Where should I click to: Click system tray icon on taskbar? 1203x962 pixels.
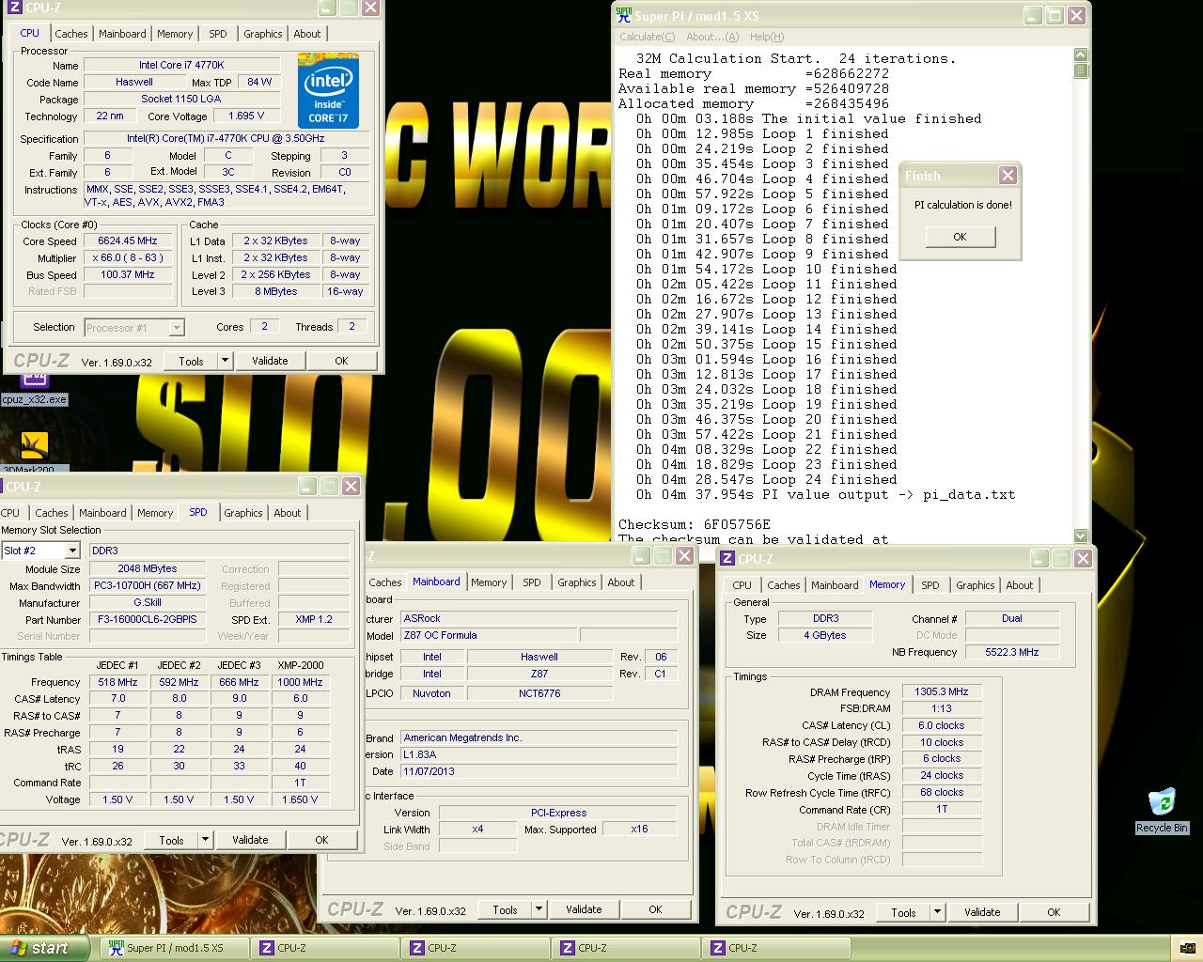click(1186, 948)
